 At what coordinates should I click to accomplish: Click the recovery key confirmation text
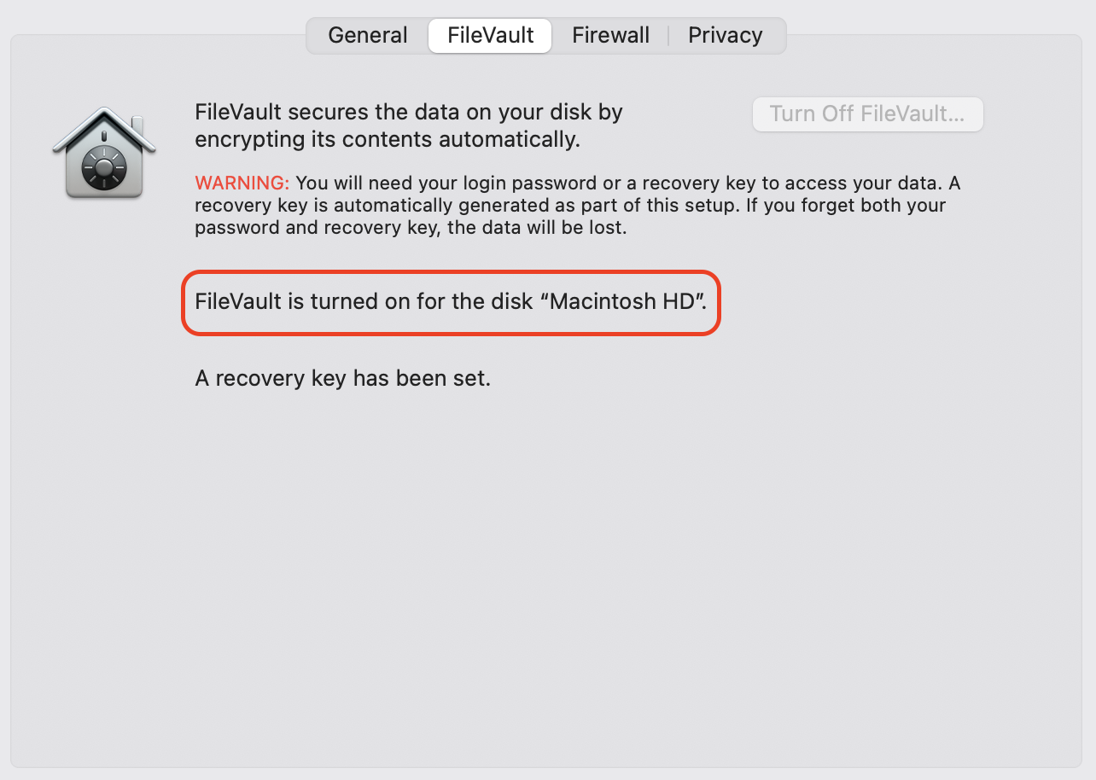(342, 378)
